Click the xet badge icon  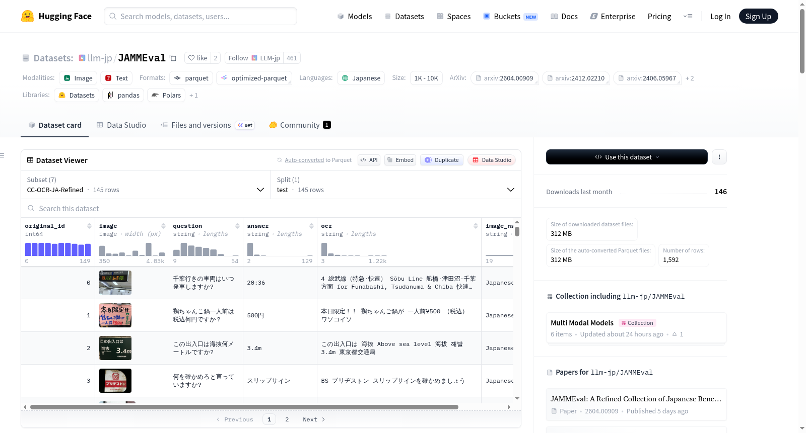click(245, 125)
